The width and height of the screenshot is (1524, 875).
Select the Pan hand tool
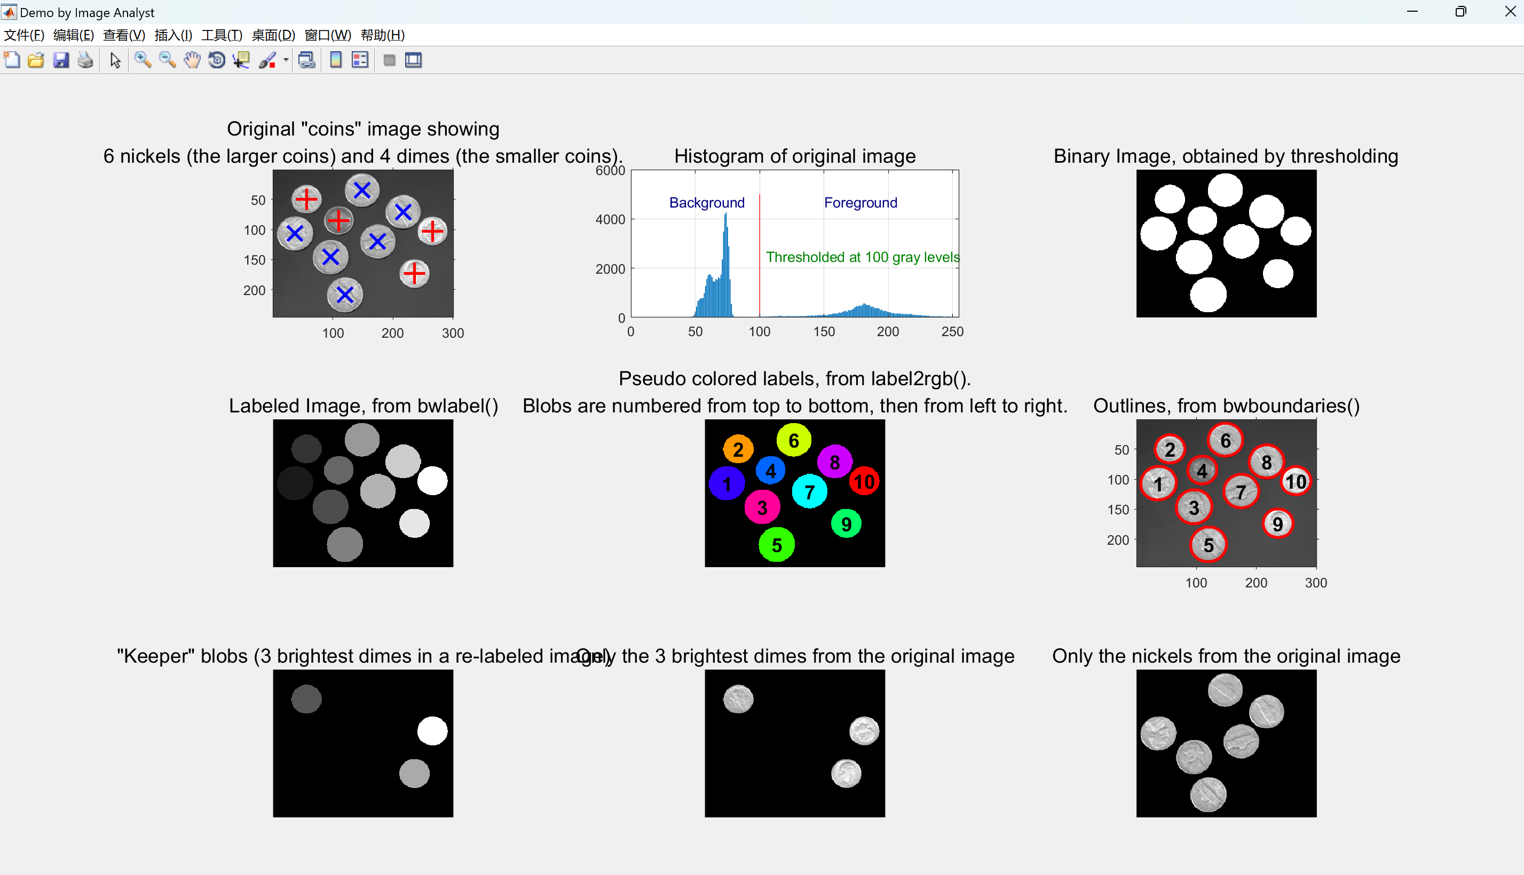click(192, 60)
